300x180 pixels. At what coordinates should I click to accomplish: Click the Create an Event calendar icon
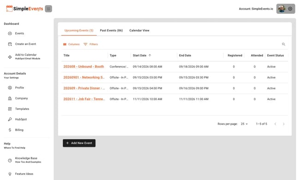click(x=10, y=44)
